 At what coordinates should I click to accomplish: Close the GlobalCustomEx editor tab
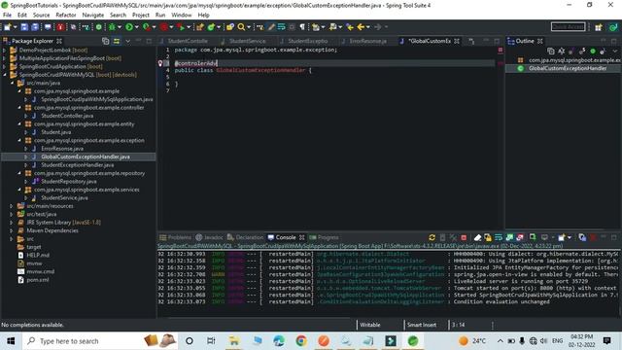[457, 41]
